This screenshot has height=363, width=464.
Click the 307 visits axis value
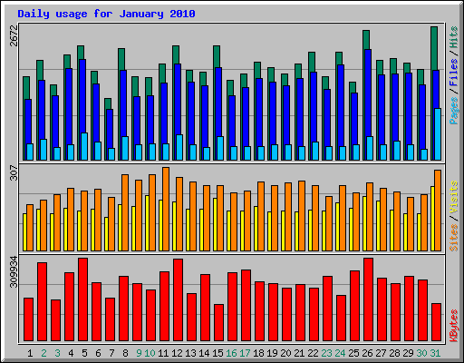point(14,172)
